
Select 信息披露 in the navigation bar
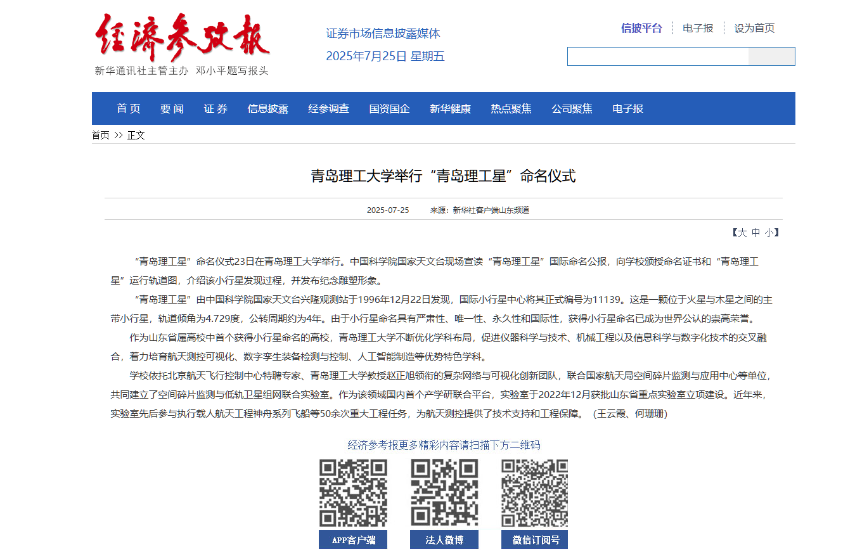pyautogui.click(x=267, y=109)
